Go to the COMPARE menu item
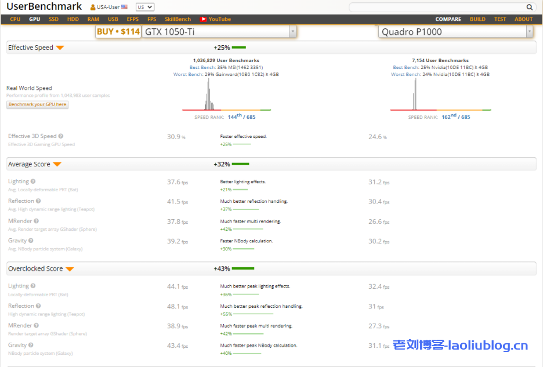This screenshot has width=543, height=367. pyautogui.click(x=448, y=19)
